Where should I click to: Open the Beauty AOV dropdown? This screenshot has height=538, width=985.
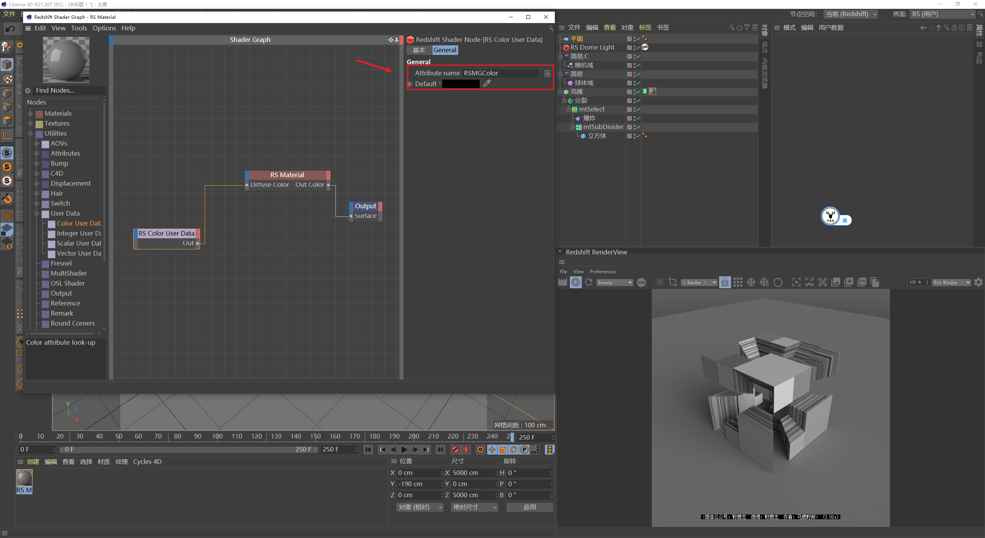(x=615, y=282)
